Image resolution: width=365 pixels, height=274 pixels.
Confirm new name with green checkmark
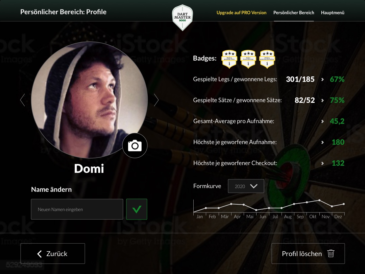(137, 209)
